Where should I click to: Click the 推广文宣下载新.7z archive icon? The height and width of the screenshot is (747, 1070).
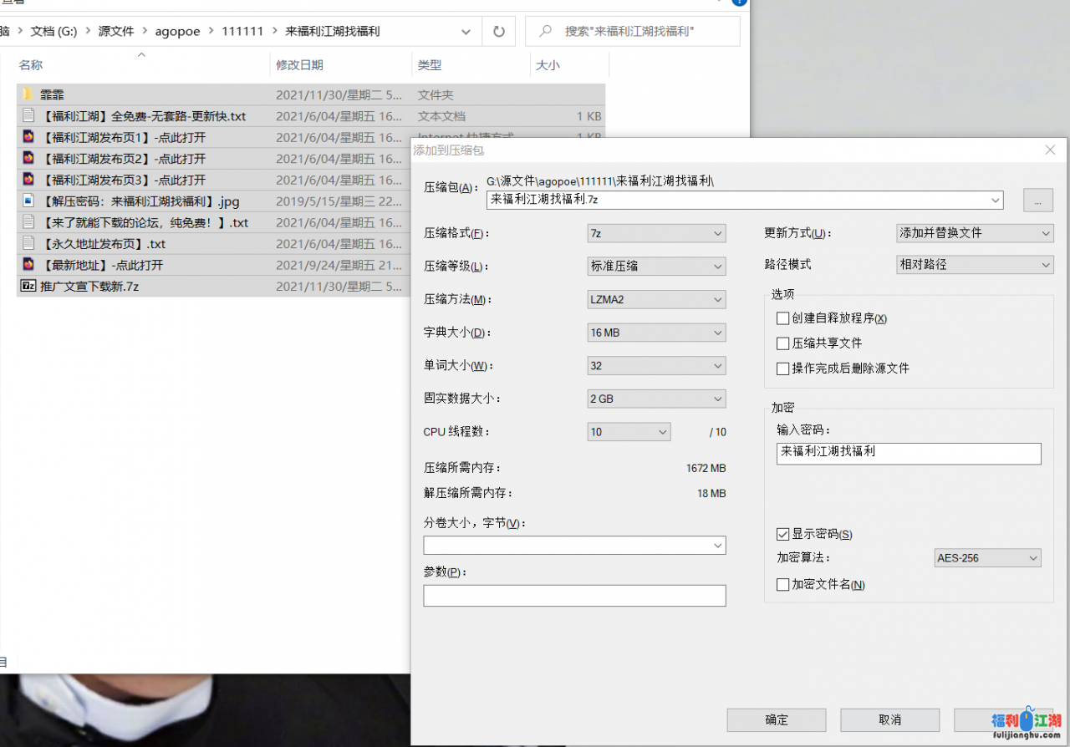[28, 286]
